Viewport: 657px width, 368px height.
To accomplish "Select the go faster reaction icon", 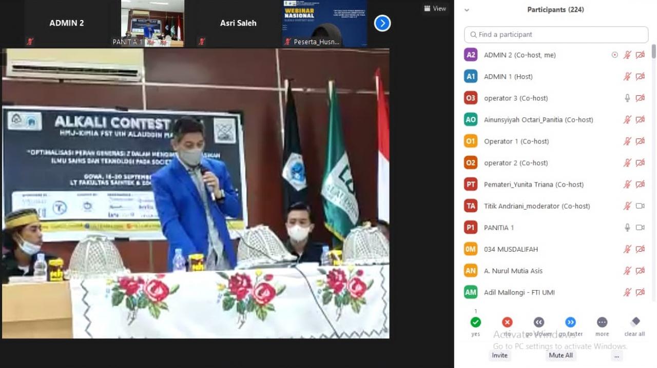I will pos(571,322).
